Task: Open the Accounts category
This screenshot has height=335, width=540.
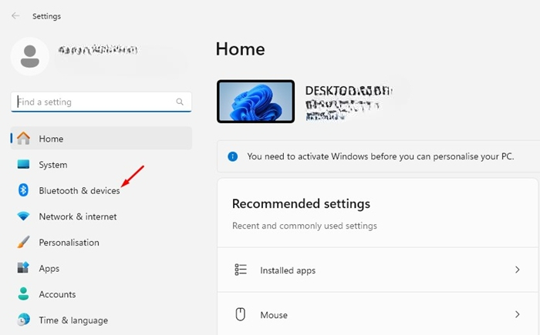Action: pos(101,294)
